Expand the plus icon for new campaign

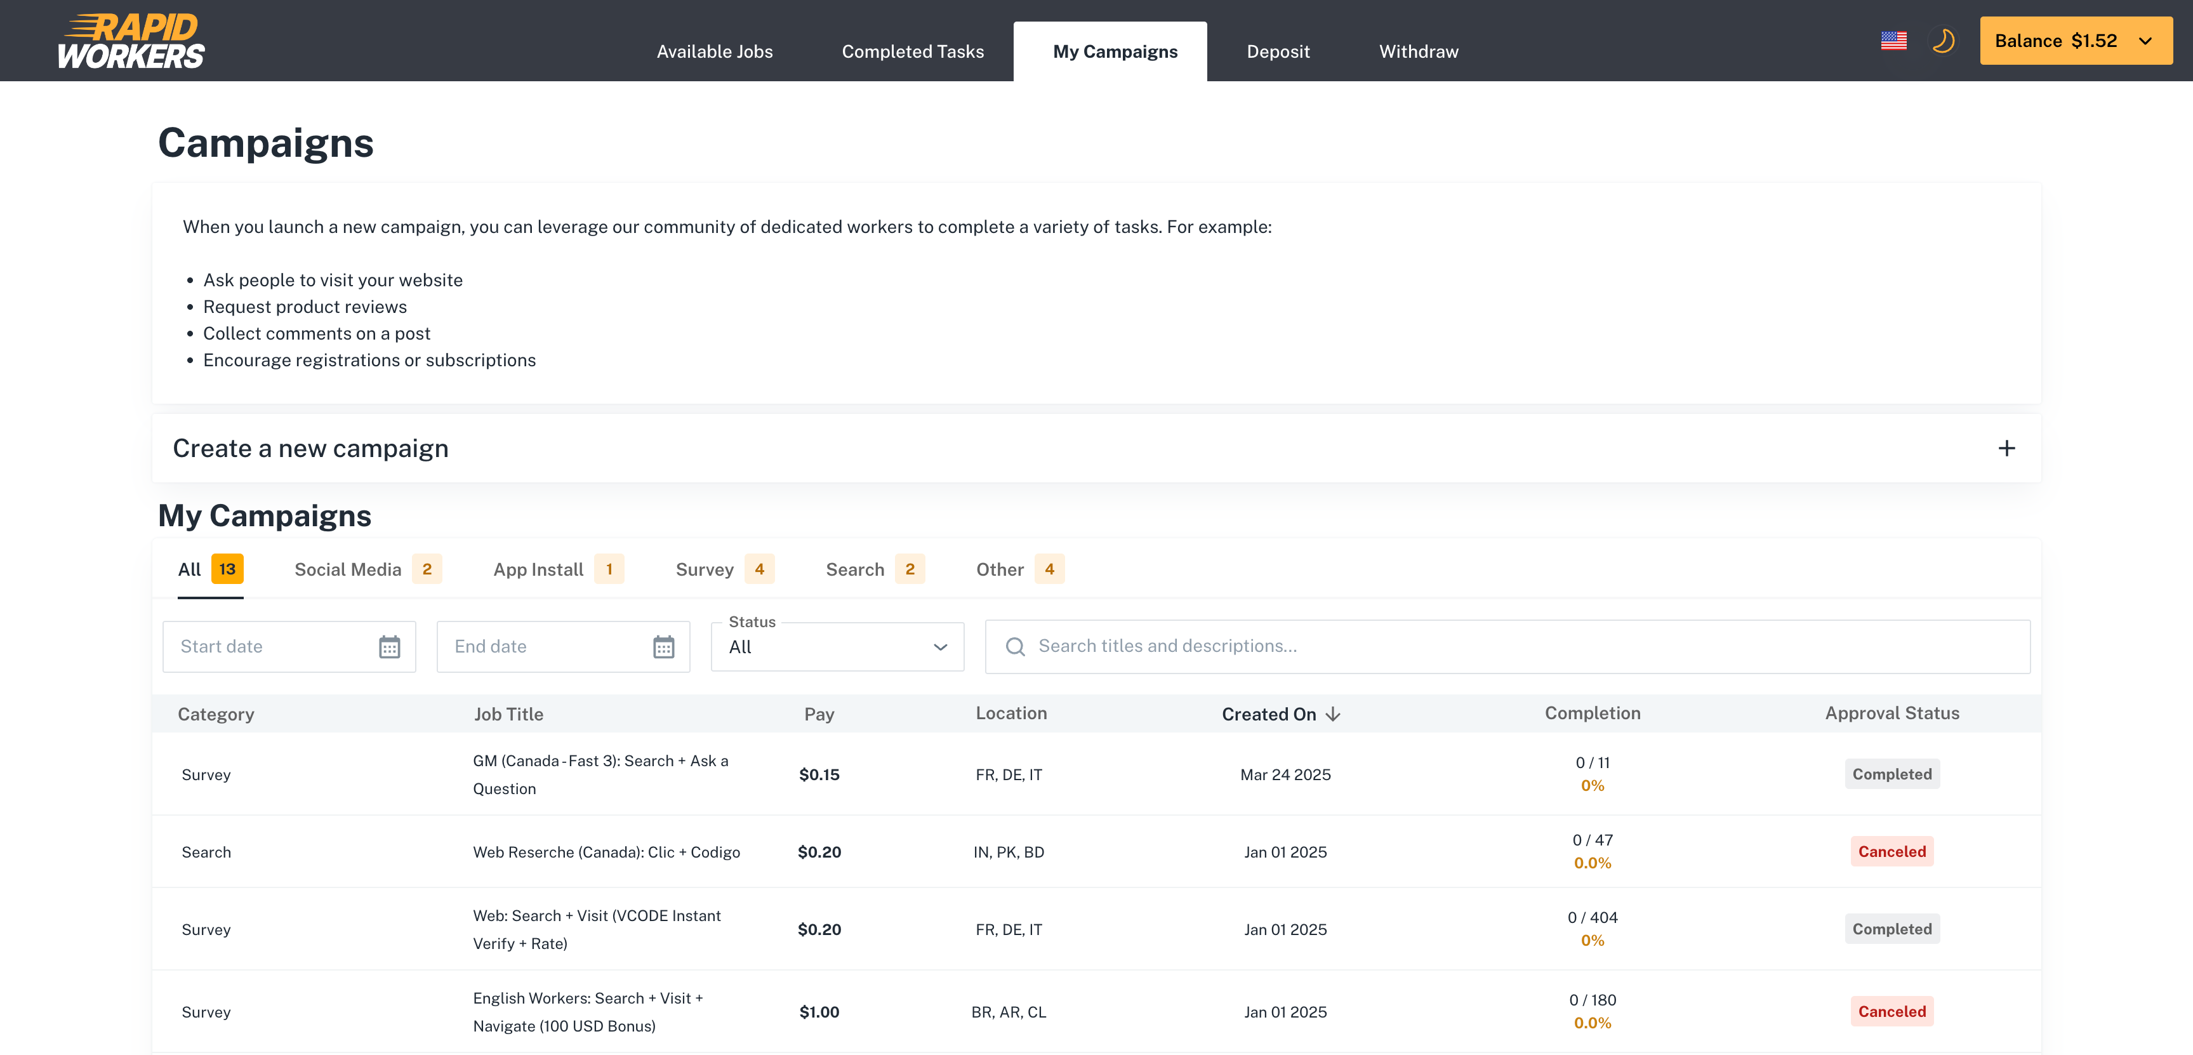pyautogui.click(x=2006, y=448)
